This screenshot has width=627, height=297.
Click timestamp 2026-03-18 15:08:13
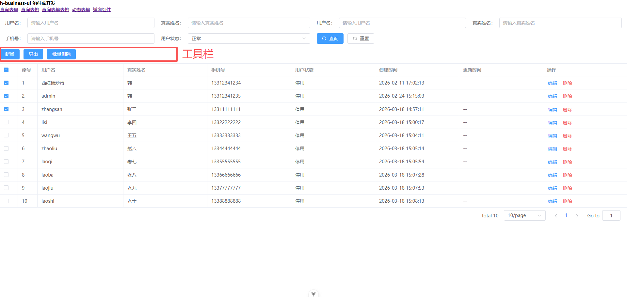coord(402,201)
